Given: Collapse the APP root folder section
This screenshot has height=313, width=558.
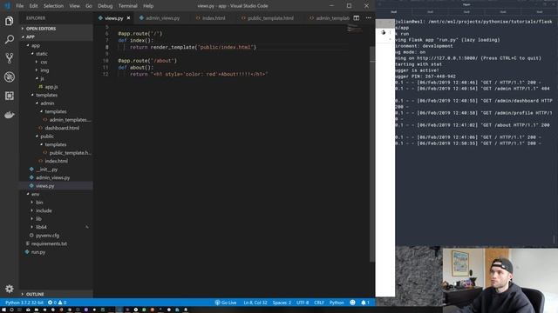Looking at the screenshot, I should point(56,37).
